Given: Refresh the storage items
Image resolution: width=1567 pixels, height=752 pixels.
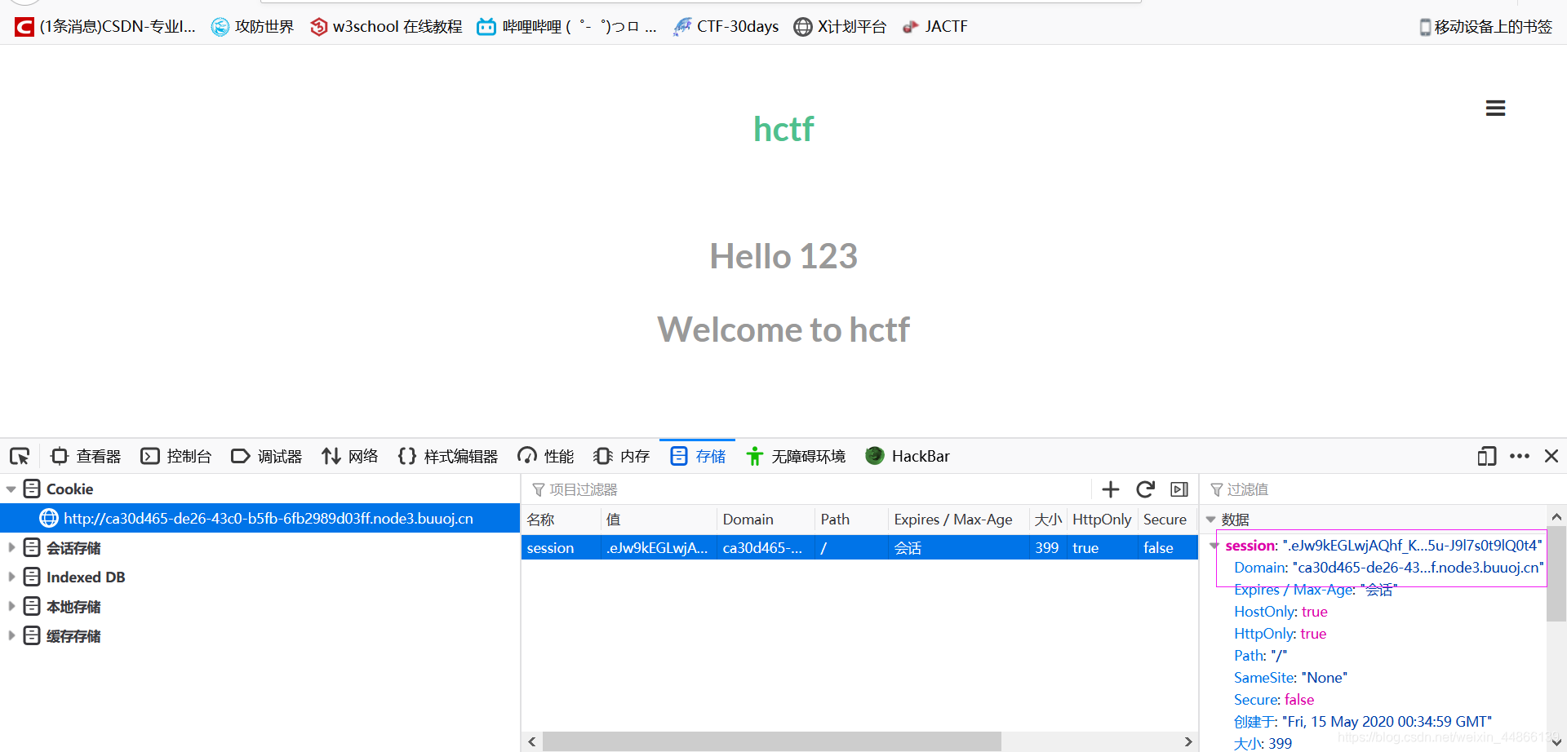Looking at the screenshot, I should (x=1145, y=489).
